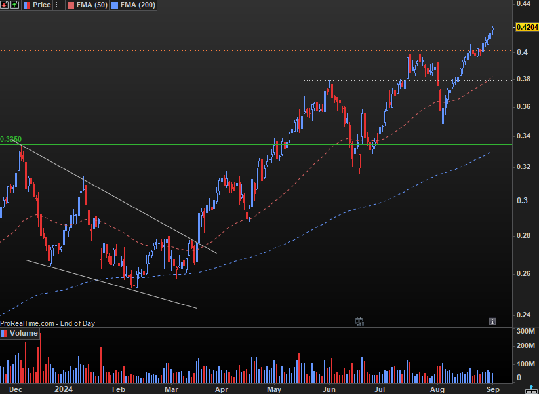This screenshot has width=539, height=394.
Task: Click the 0.44 price axis label
Action: (524, 3)
